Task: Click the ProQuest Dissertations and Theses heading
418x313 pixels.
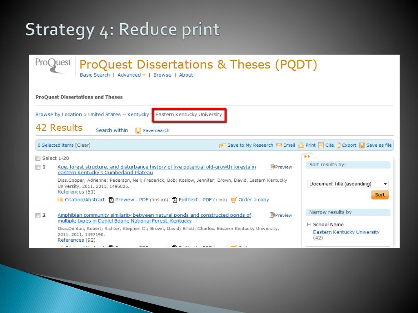Action: coord(79,97)
